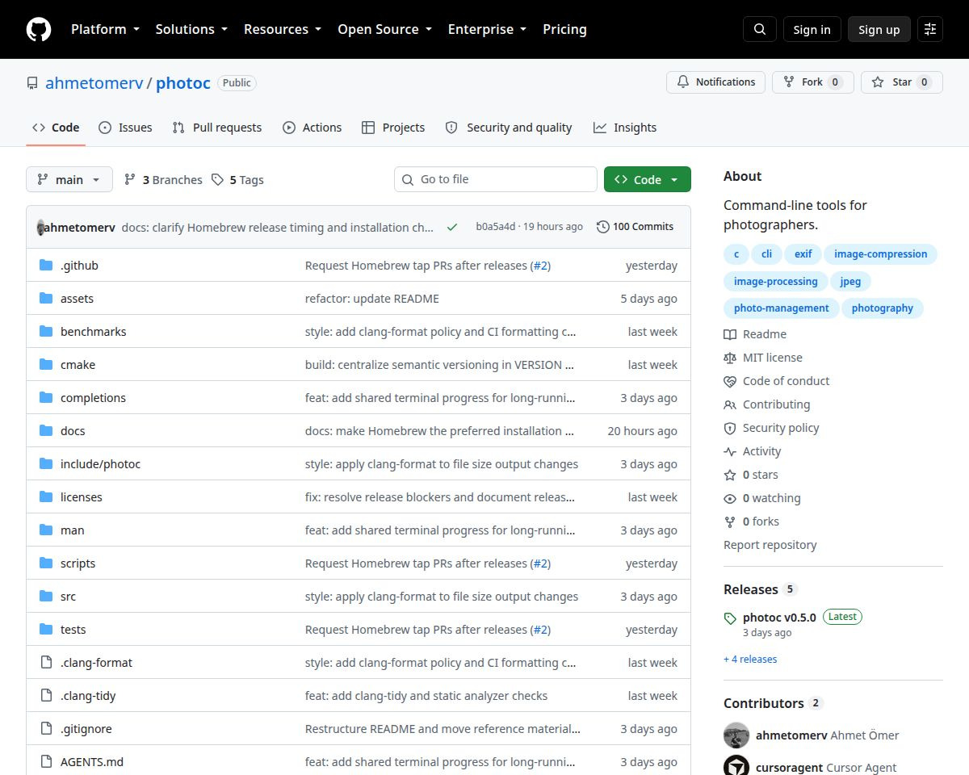Open the search magnifier button
969x775 pixels.
[x=760, y=29]
